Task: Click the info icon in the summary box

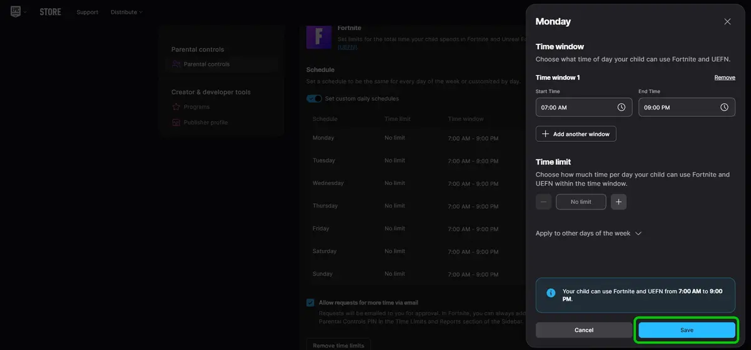Action: pos(551,292)
